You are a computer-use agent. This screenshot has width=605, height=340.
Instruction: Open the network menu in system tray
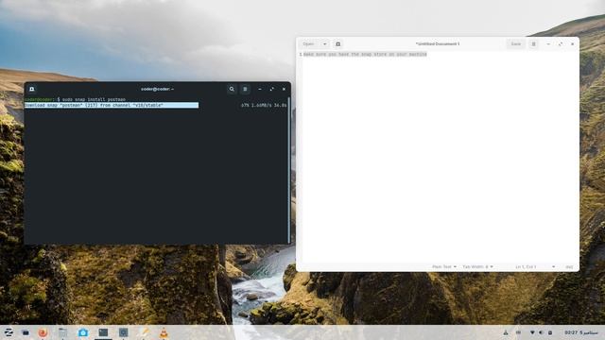coord(532,332)
